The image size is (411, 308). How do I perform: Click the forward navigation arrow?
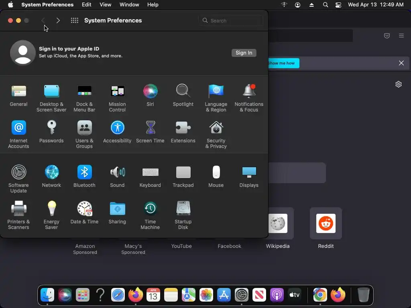point(58,20)
